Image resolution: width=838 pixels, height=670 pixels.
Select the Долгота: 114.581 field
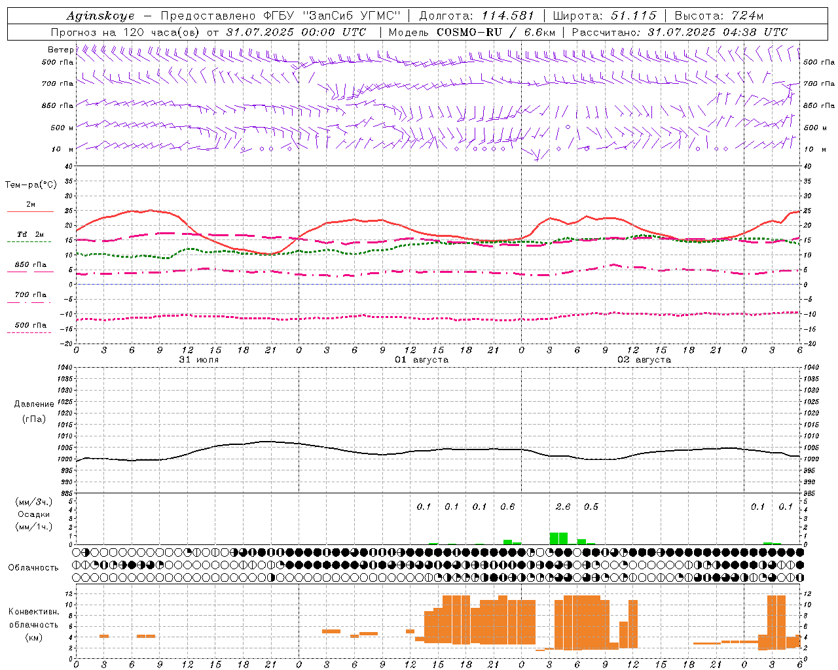(477, 16)
